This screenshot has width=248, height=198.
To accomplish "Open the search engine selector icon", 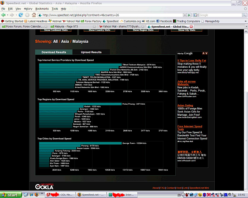I will [196, 15].
